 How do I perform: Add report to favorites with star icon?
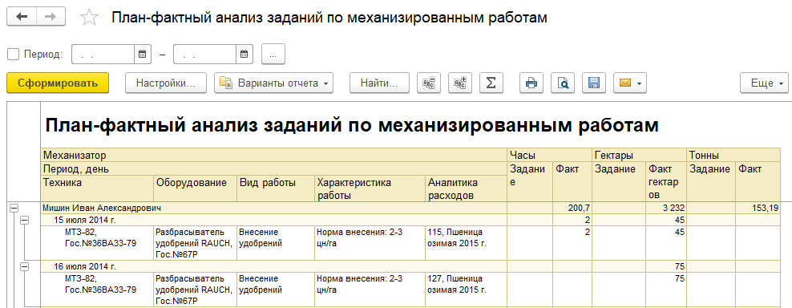[x=90, y=18]
